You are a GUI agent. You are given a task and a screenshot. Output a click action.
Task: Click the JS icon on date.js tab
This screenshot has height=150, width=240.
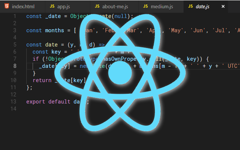coord(190,6)
